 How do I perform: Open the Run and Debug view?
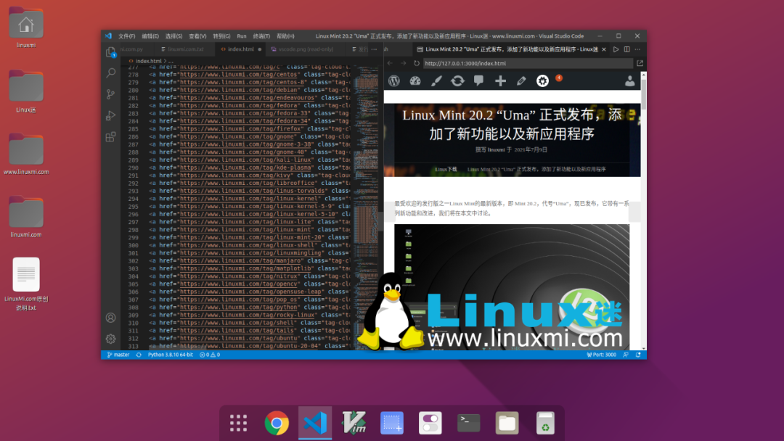[110, 115]
